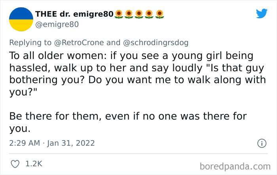Click the Jan 31, 2022 date
Viewport: 277px width, 175px height.
coord(72,143)
